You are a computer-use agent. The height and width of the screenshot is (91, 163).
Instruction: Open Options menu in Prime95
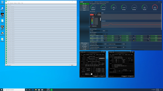pos(15,3)
